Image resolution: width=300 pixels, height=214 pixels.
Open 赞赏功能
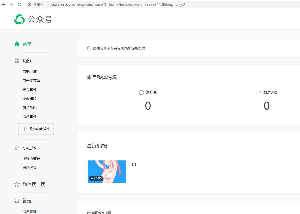tap(30, 108)
